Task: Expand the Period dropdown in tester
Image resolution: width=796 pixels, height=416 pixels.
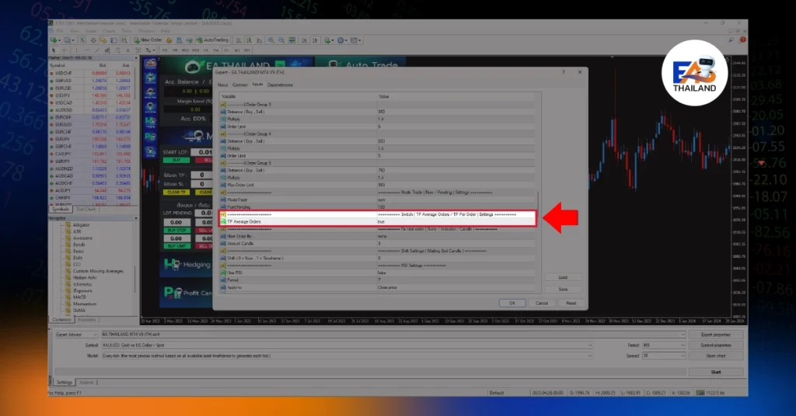Action: 658,345
